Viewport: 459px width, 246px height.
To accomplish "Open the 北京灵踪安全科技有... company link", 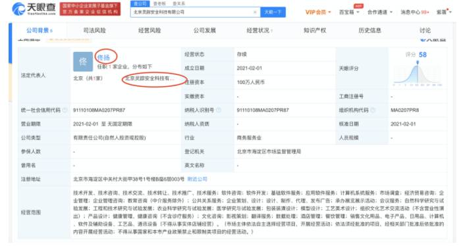I will pyautogui.click(x=150, y=78).
